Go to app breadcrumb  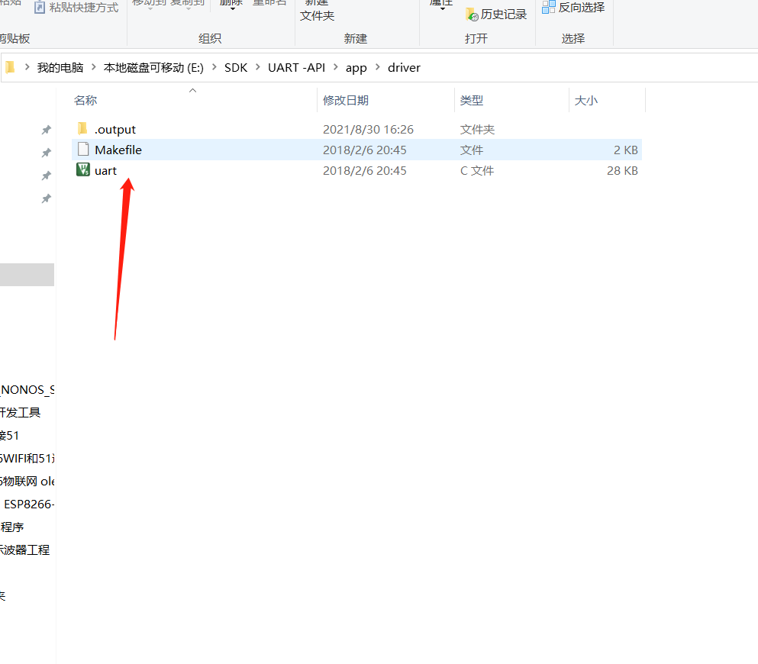pyautogui.click(x=356, y=68)
